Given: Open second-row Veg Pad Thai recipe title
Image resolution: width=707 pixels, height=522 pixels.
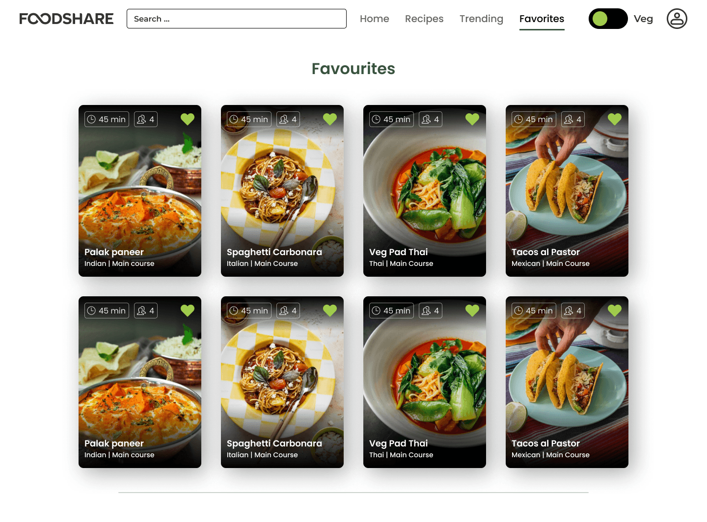Looking at the screenshot, I should [x=399, y=443].
